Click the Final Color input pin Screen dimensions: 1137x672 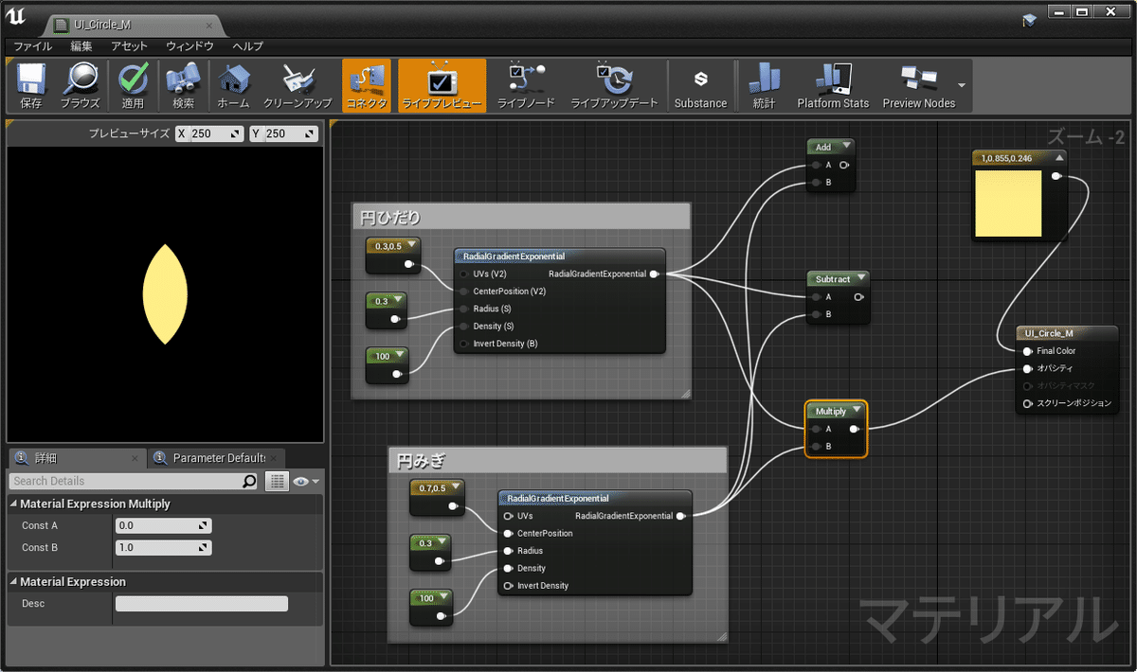(1027, 351)
